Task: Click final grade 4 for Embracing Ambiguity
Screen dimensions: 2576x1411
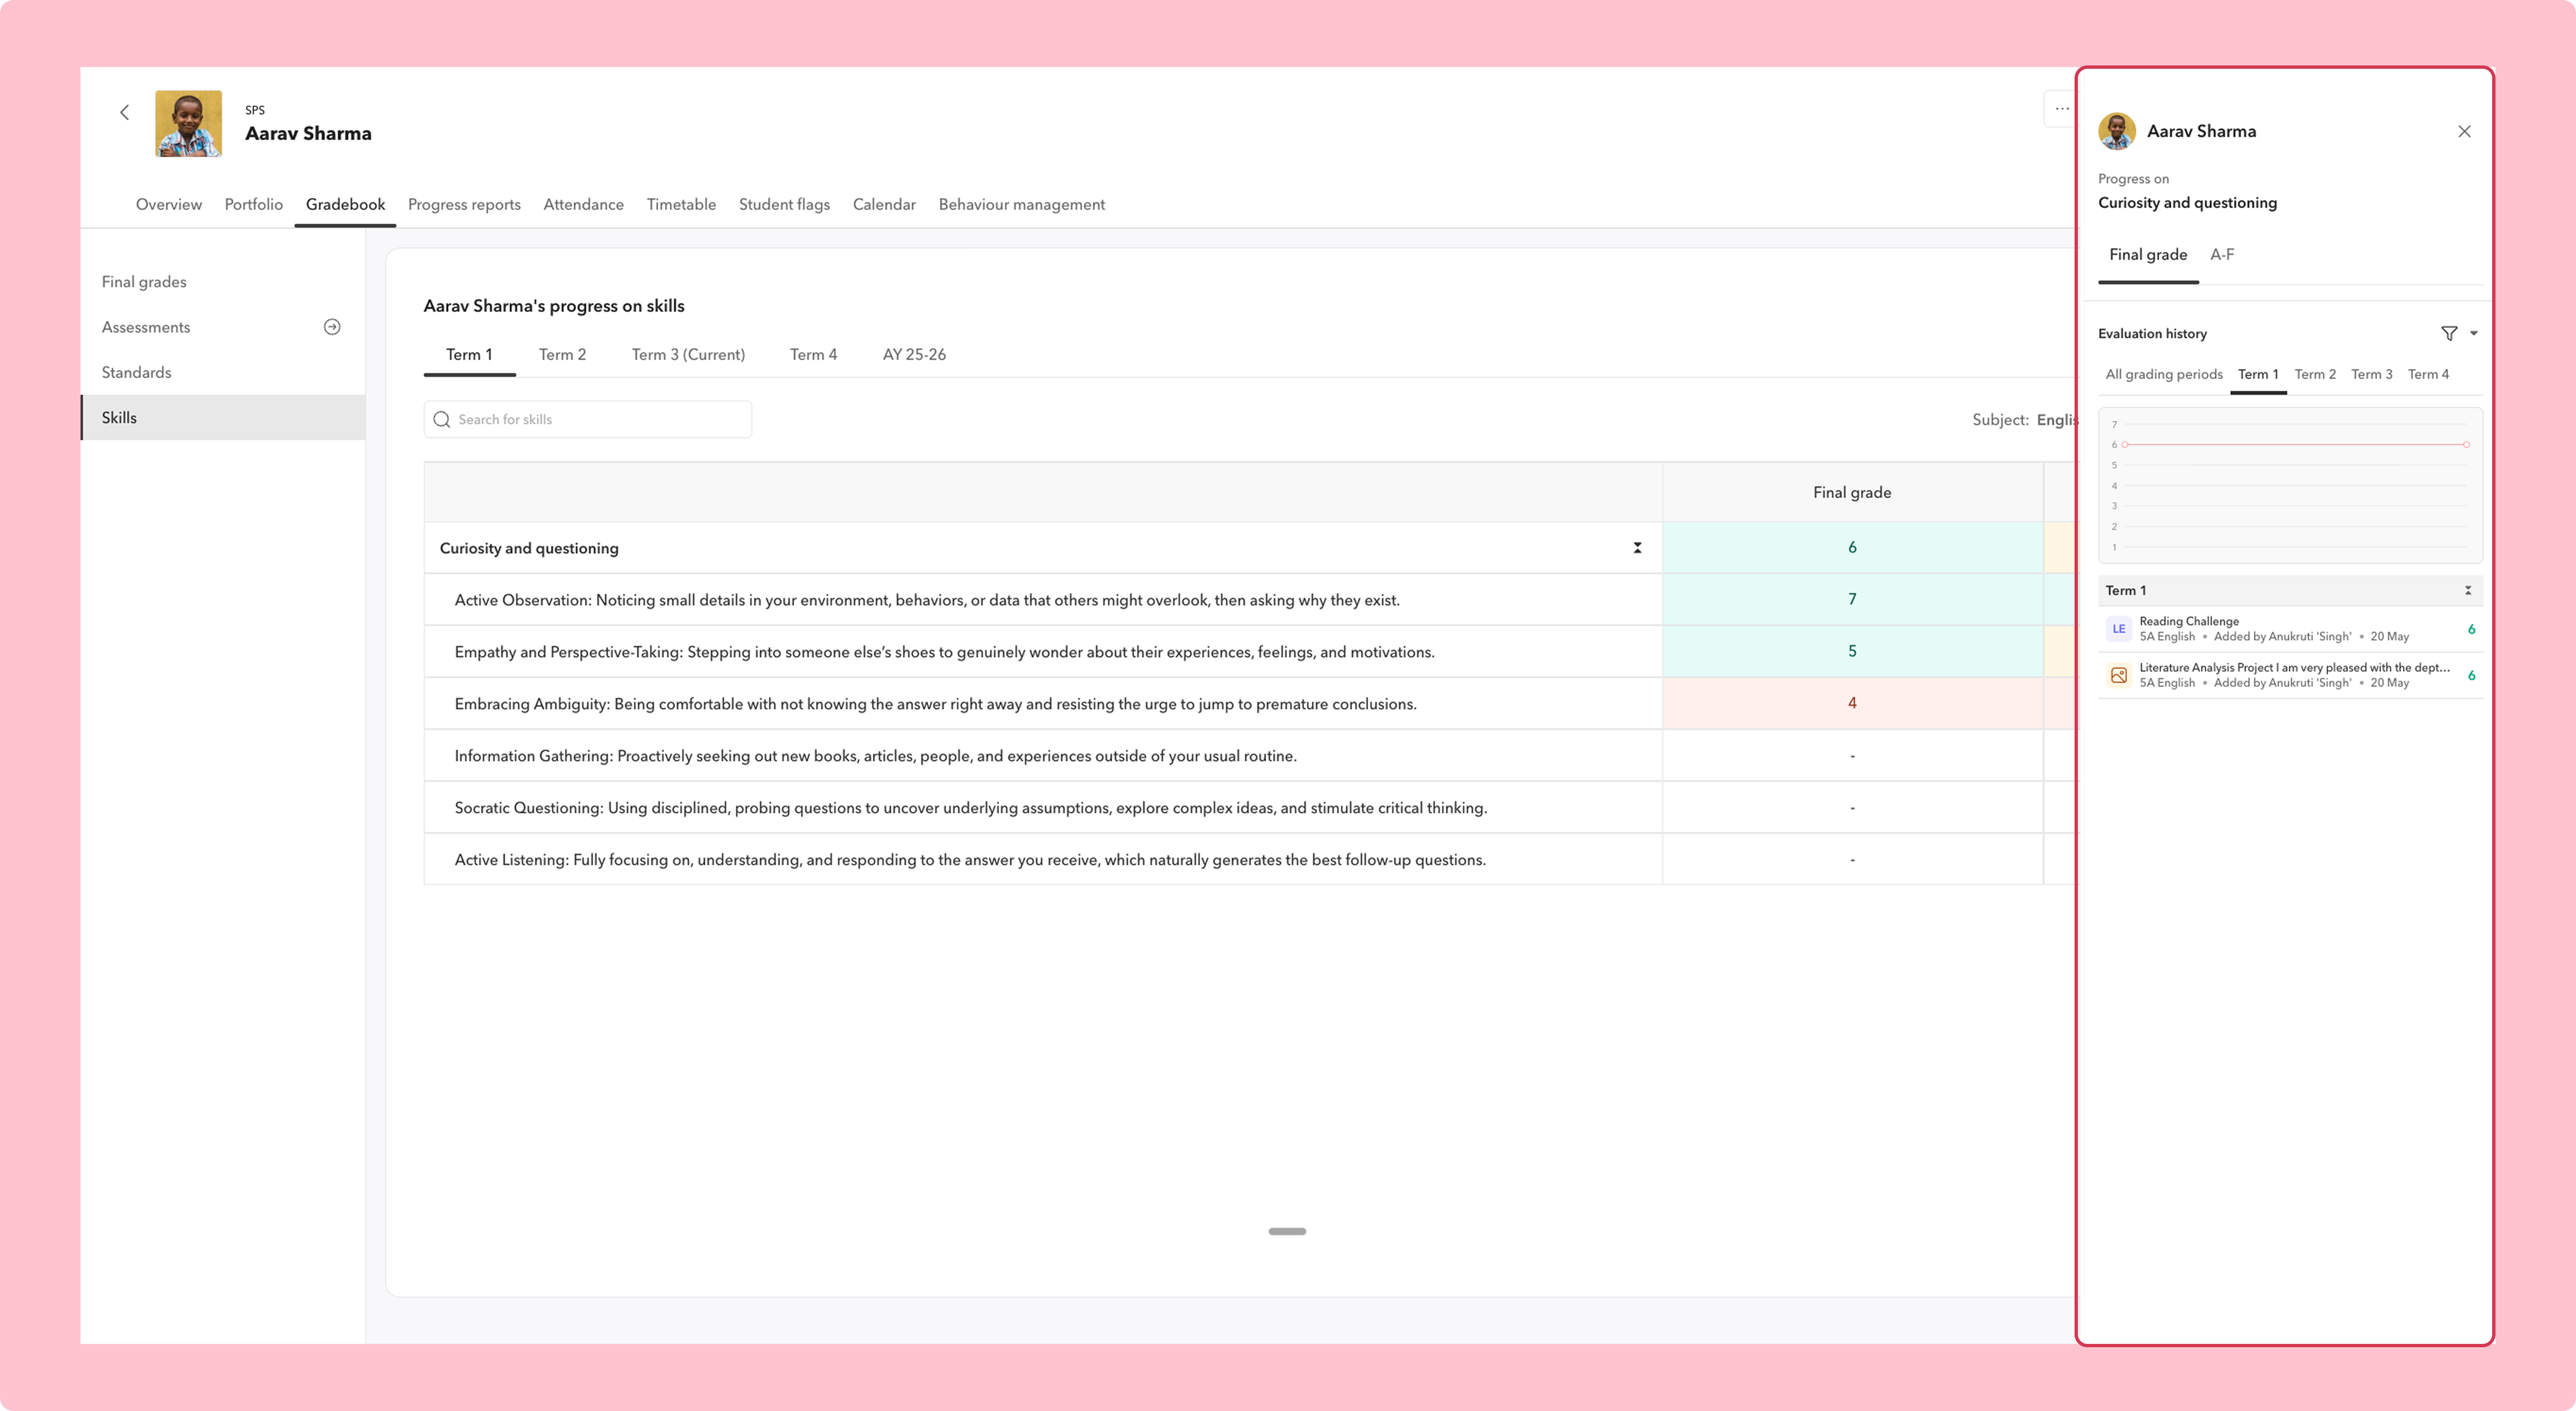Action: (1852, 703)
